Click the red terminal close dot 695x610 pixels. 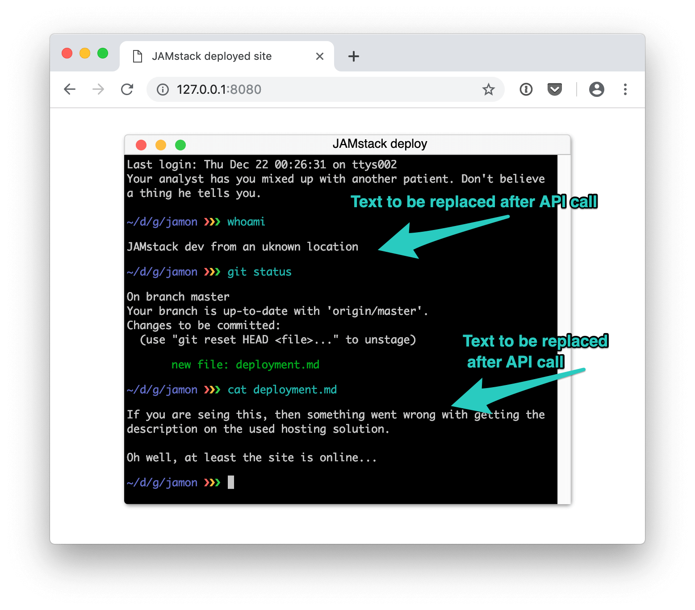(141, 145)
